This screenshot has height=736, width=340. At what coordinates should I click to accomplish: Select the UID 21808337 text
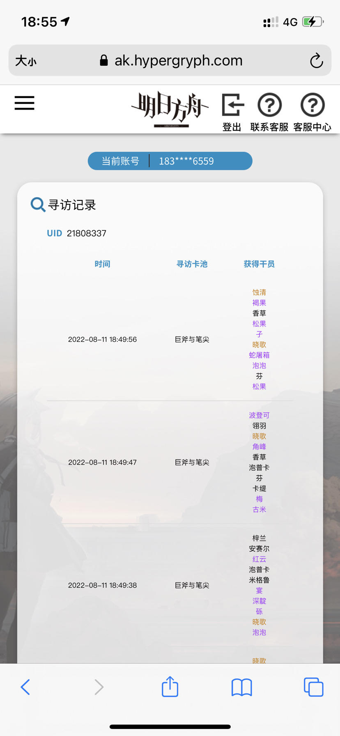pos(77,233)
